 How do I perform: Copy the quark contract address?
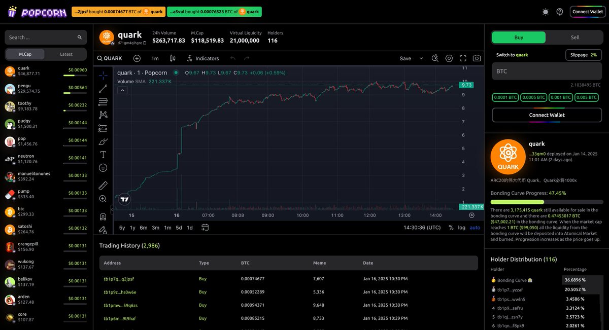click(x=145, y=43)
